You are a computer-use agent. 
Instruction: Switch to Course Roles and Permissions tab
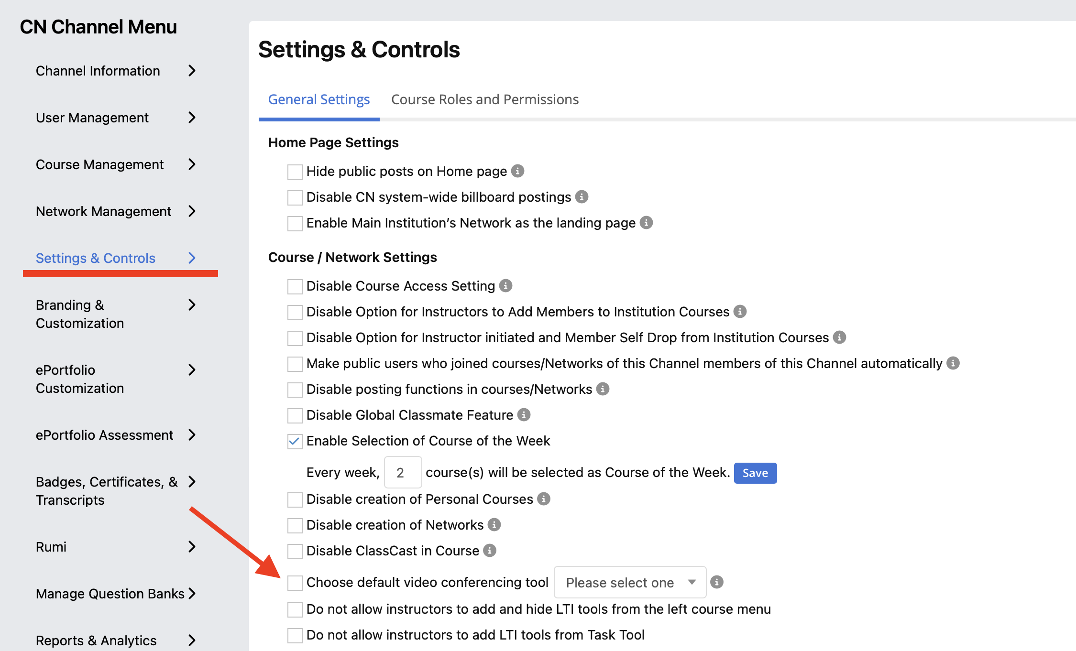coord(485,99)
